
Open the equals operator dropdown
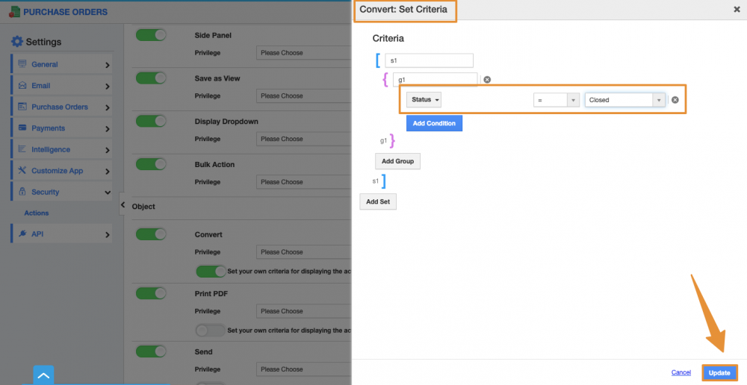556,100
